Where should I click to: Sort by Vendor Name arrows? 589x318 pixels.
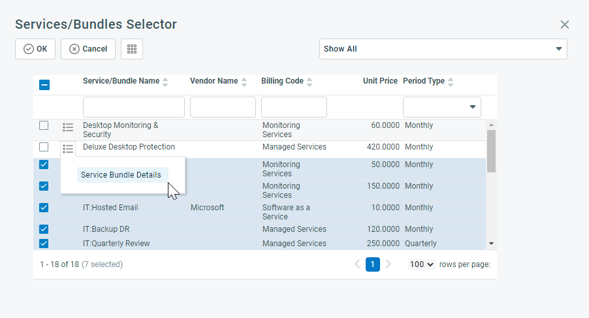tap(244, 82)
